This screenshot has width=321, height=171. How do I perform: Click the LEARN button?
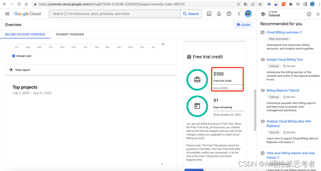tap(243, 25)
